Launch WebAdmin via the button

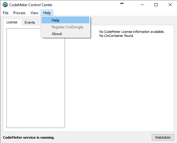click(163, 137)
